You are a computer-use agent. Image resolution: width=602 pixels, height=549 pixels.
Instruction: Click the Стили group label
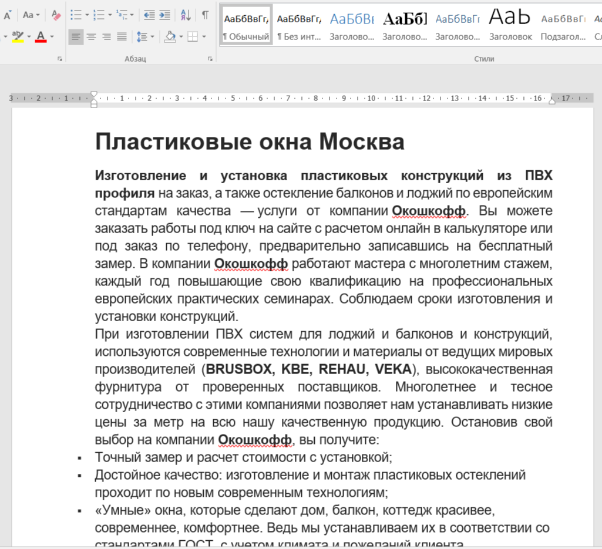pyautogui.click(x=484, y=59)
